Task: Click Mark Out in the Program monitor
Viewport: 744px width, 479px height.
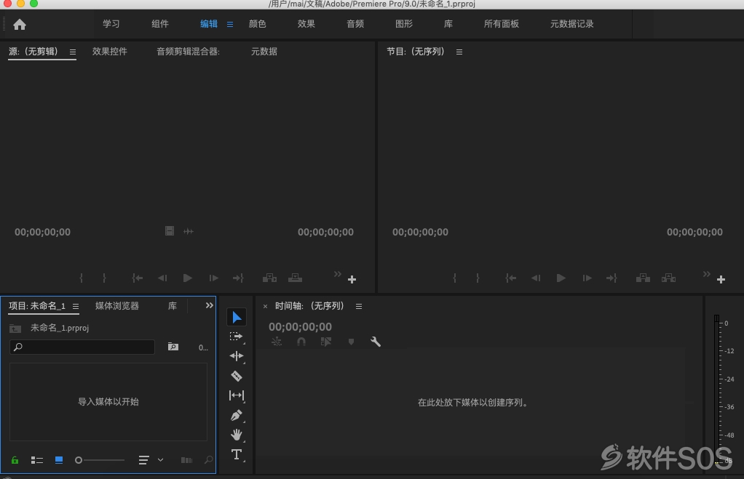Action: coord(478,278)
